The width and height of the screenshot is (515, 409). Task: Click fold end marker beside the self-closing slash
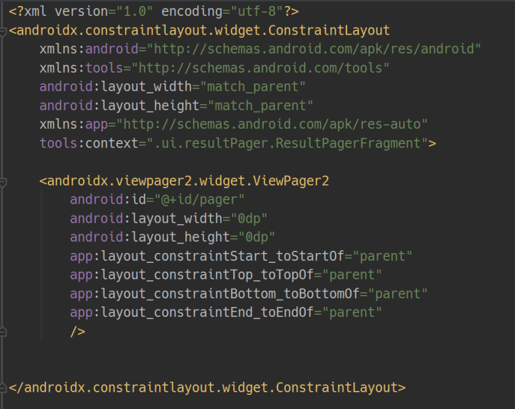click(x=3, y=331)
